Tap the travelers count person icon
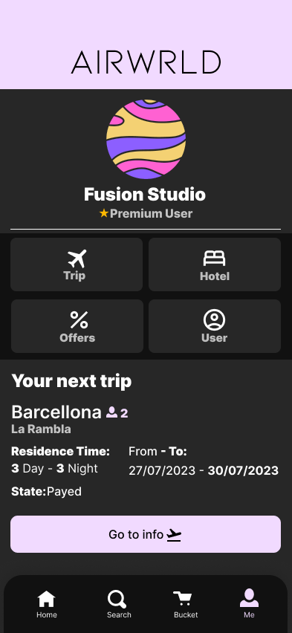Screen dimensions: 292x633 coord(111,412)
